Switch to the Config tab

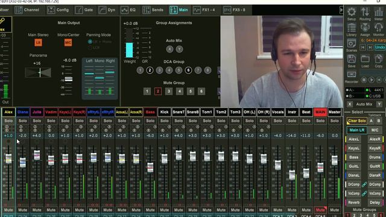(58, 10)
